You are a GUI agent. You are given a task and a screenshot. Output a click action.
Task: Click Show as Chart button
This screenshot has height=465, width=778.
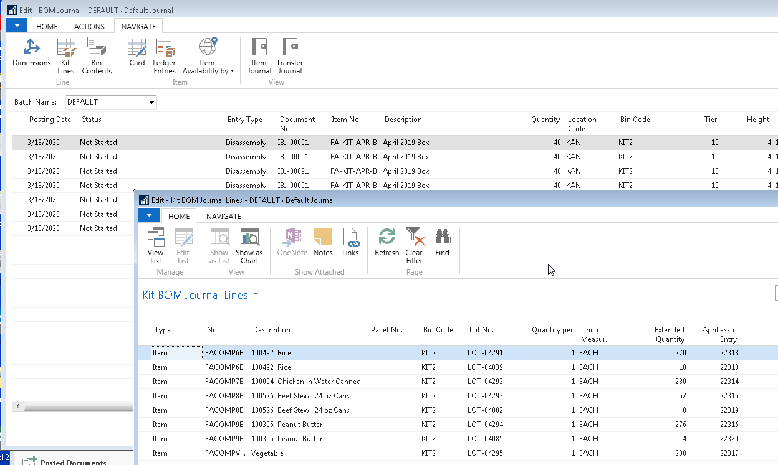tap(249, 245)
